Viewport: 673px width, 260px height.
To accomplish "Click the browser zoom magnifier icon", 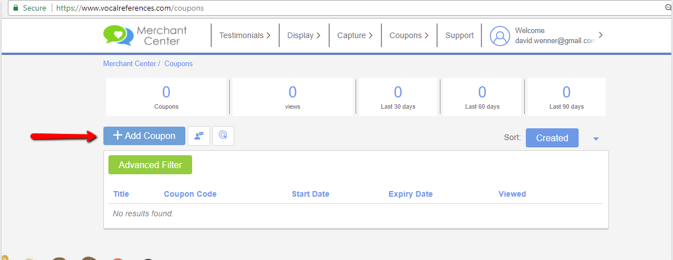I will pyautogui.click(x=669, y=8).
